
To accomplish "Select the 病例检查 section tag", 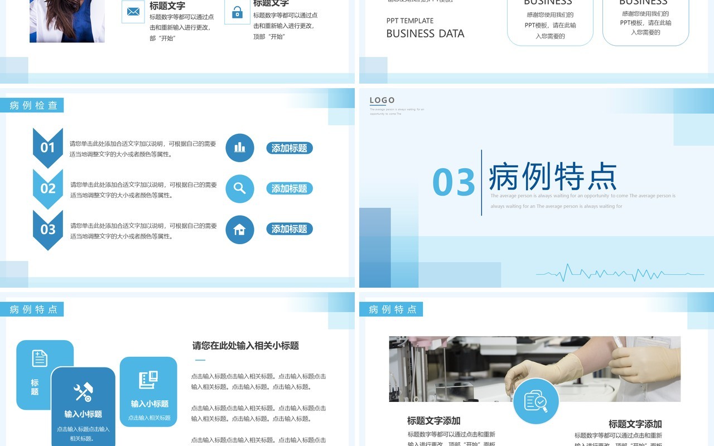I will (x=32, y=105).
